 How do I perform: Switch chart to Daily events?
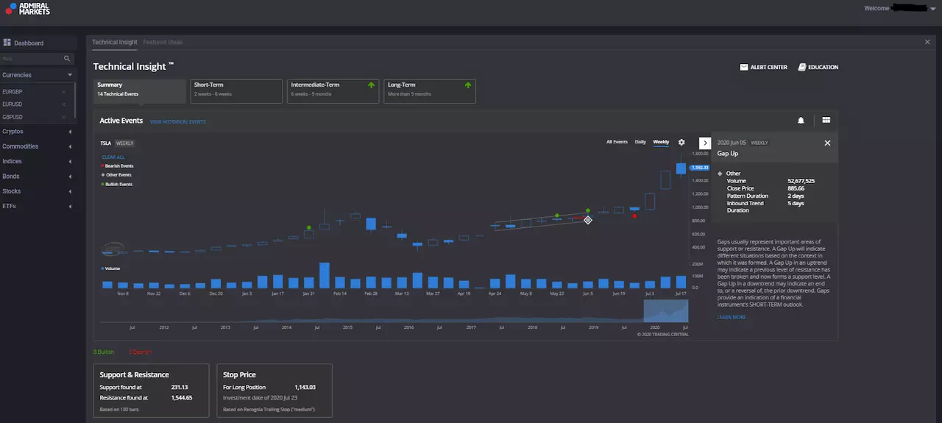click(640, 142)
